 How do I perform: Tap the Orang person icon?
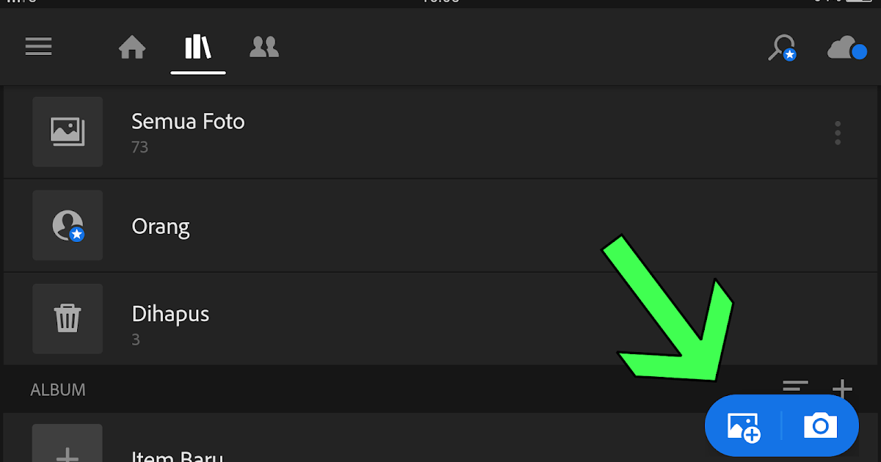[x=68, y=225]
